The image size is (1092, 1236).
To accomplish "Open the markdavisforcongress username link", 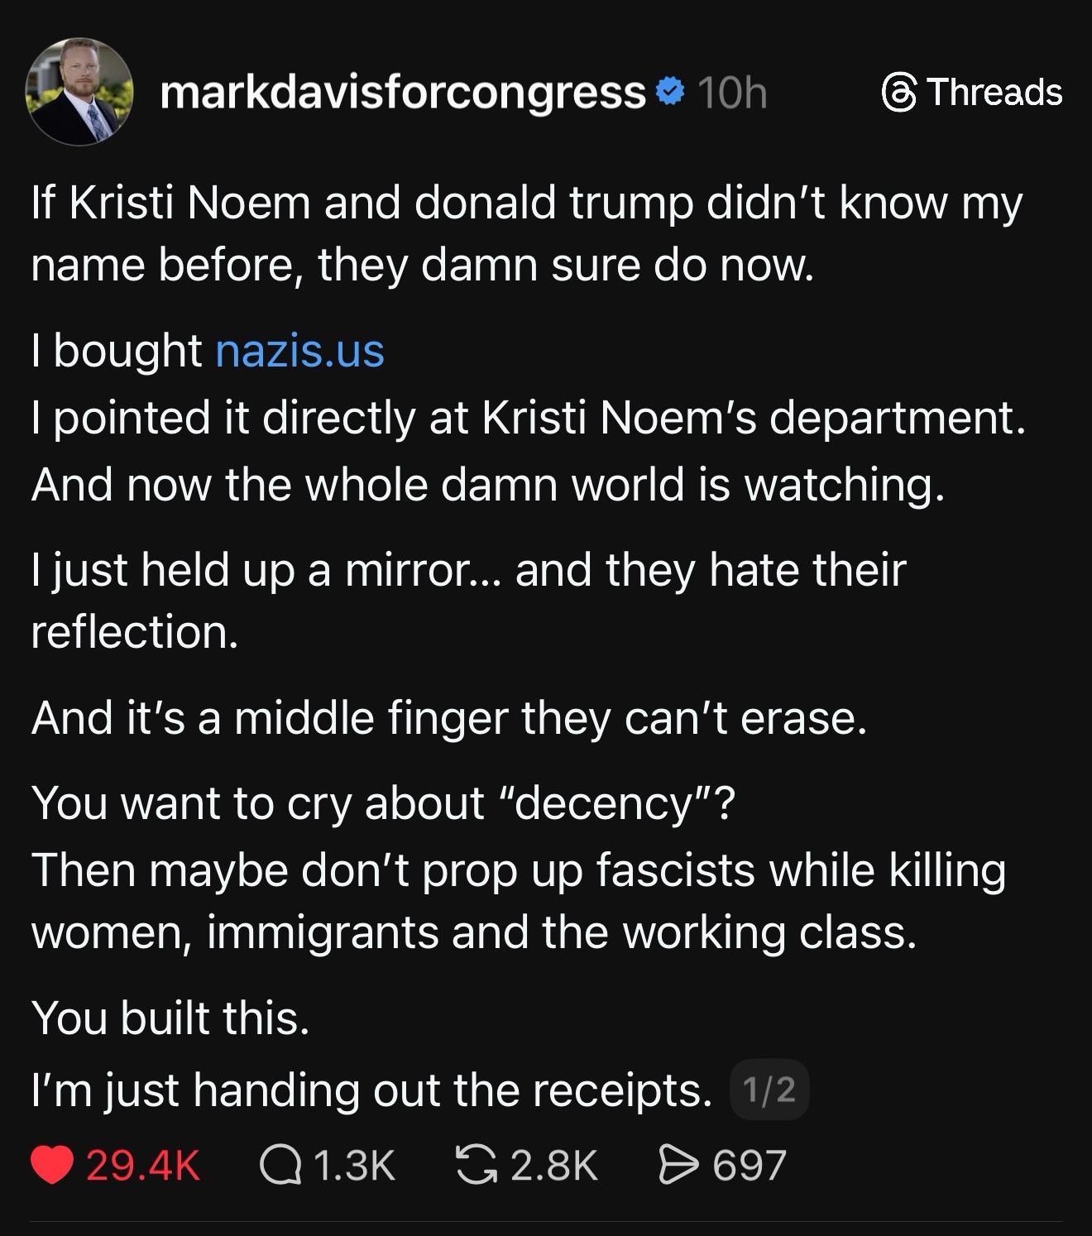I will point(402,92).
